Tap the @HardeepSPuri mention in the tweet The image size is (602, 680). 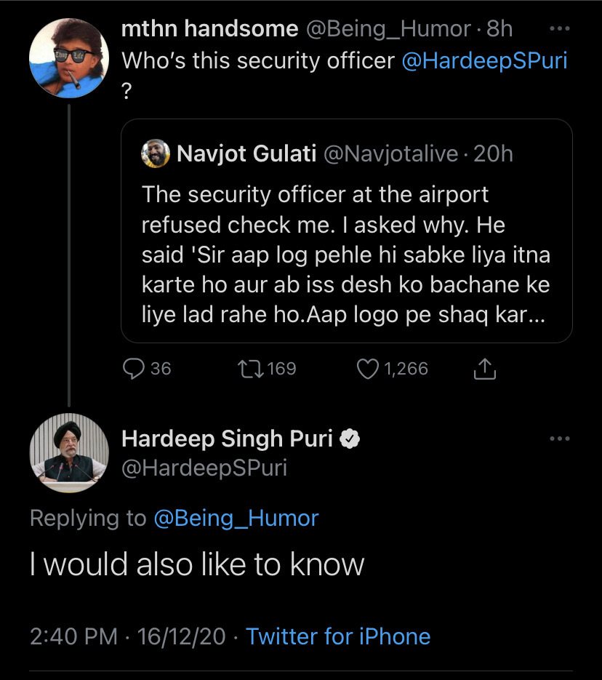click(x=484, y=60)
